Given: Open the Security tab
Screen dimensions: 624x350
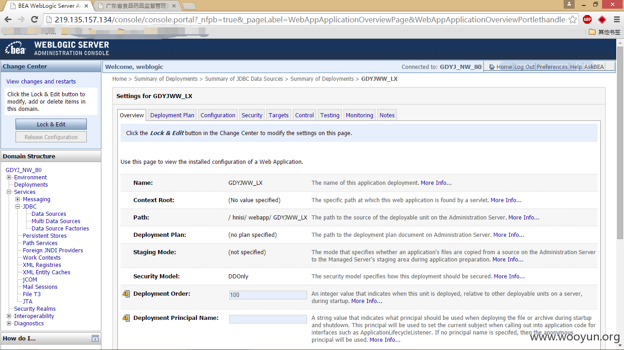Looking at the screenshot, I should click(252, 115).
